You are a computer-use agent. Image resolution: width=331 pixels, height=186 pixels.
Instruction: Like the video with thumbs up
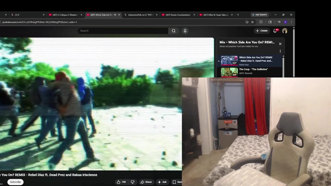[x=121, y=182]
